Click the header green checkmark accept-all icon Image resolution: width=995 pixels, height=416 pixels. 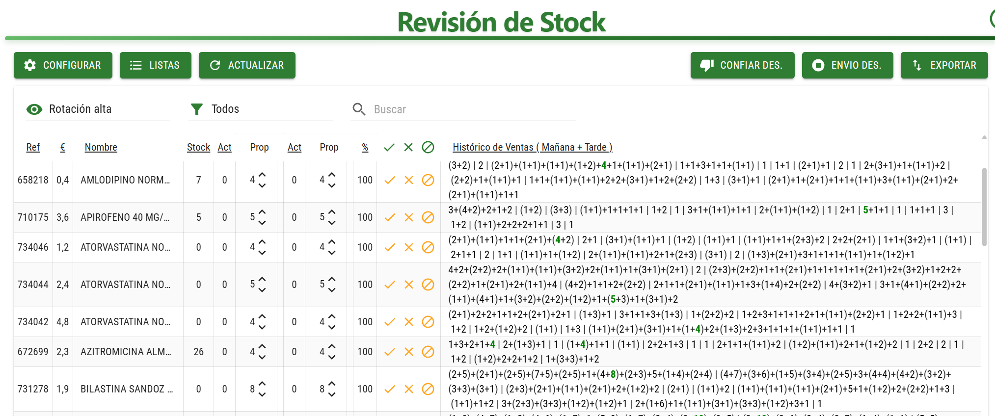[x=389, y=147]
